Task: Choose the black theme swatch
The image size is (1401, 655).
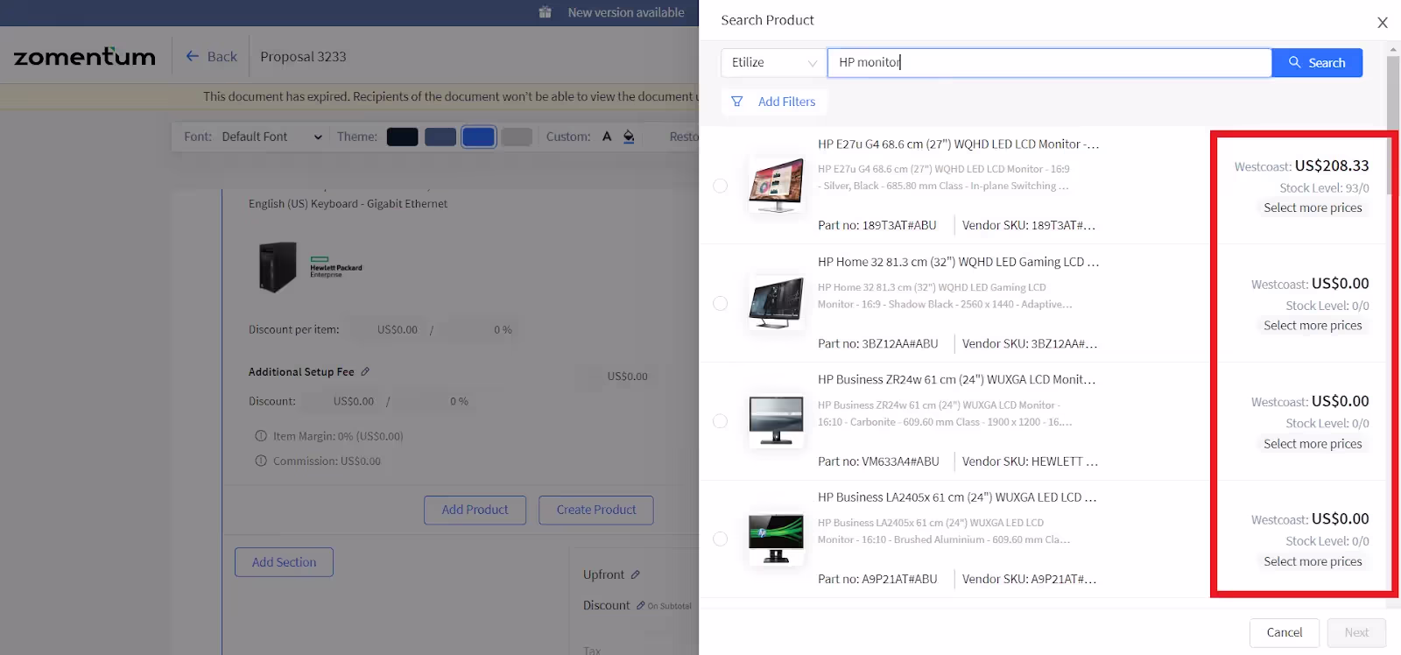Action: click(403, 137)
